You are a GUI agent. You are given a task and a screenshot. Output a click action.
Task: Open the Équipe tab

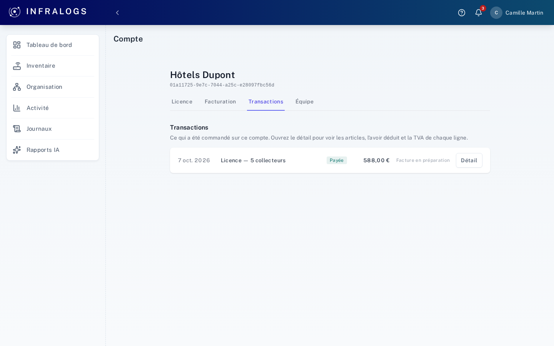tap(305, 101)
